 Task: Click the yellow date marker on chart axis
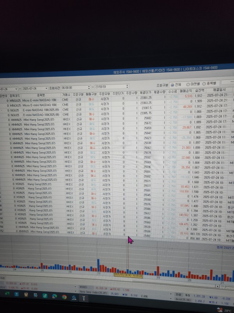point(128,276)
